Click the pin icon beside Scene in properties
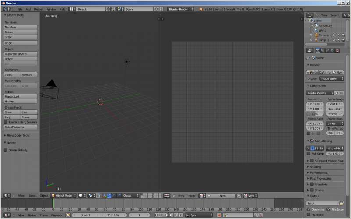 point(308,57)
